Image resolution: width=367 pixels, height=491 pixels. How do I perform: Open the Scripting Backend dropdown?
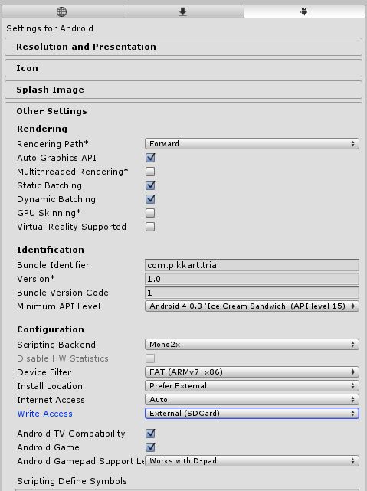click(x=252, y=345)
